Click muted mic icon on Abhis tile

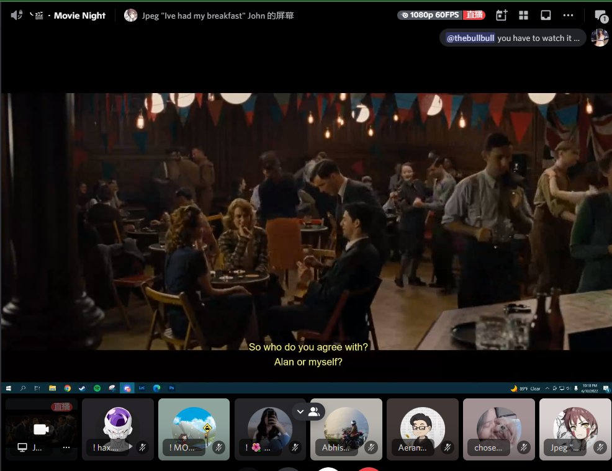coord(371,447)
